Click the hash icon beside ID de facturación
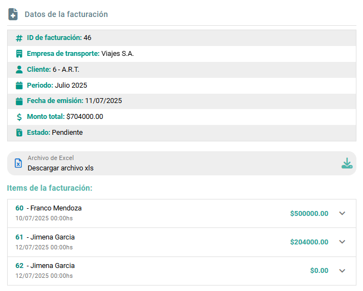Viewport: 363px width, 291px height. 19,38
